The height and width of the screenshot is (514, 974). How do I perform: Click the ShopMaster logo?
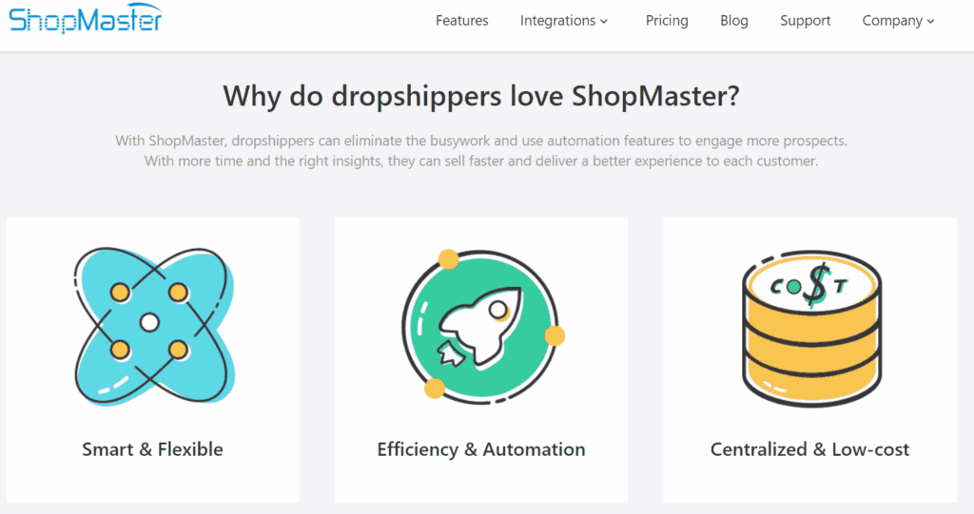pos(86,19)
